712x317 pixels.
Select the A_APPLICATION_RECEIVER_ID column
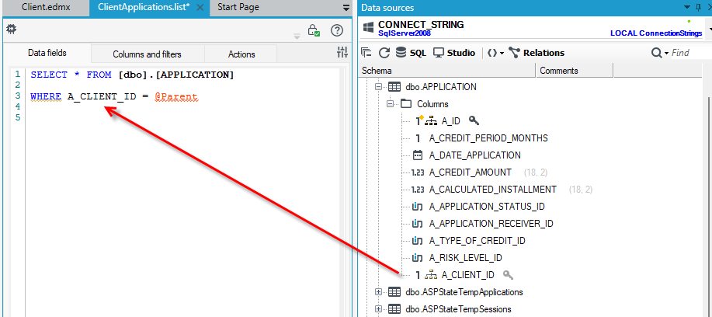point(491,224)
